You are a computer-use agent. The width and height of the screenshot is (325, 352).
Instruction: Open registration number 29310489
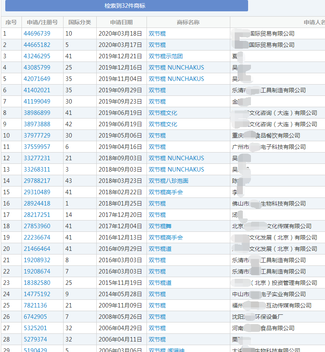[x=37, y=192]
